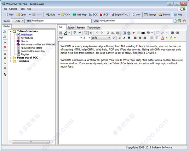
Task: Insert a line break with BR icon
Action: pyautogui.click(x=143, y=33)
